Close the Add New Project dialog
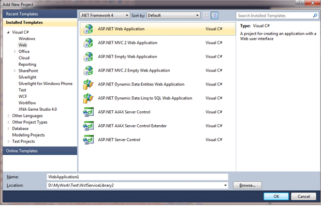 pos(313,3)
